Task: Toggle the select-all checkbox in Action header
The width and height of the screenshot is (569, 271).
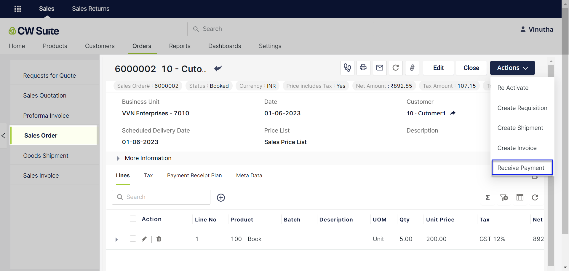Action: 133,219
